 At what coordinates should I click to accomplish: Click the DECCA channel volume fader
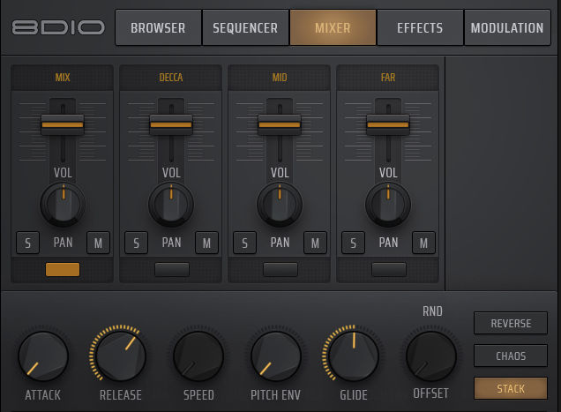(171, 124)
